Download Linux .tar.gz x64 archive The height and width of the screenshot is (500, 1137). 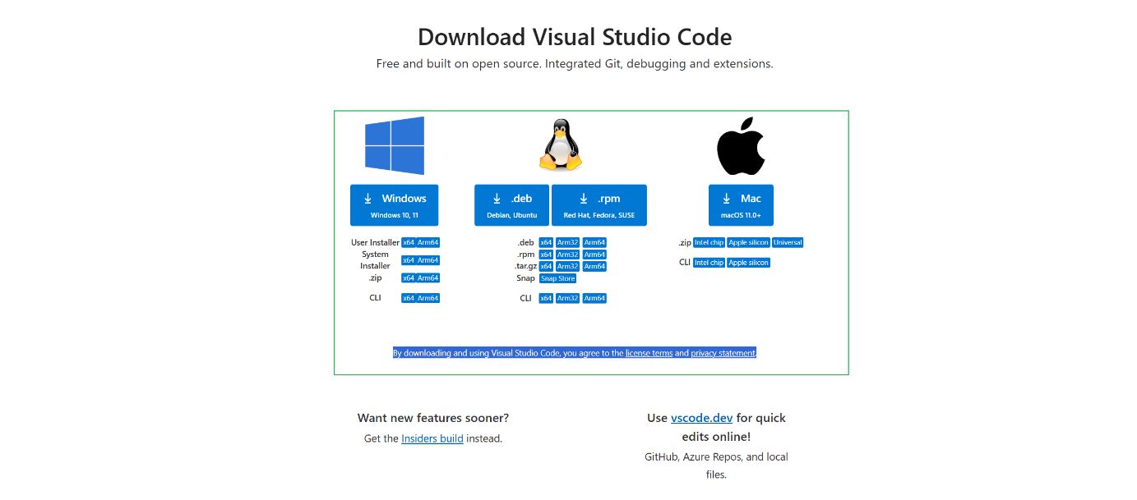(546, 266)
